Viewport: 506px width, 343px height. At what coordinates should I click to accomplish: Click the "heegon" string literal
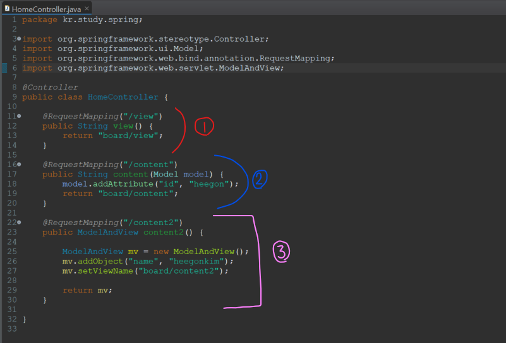[209, 184]
